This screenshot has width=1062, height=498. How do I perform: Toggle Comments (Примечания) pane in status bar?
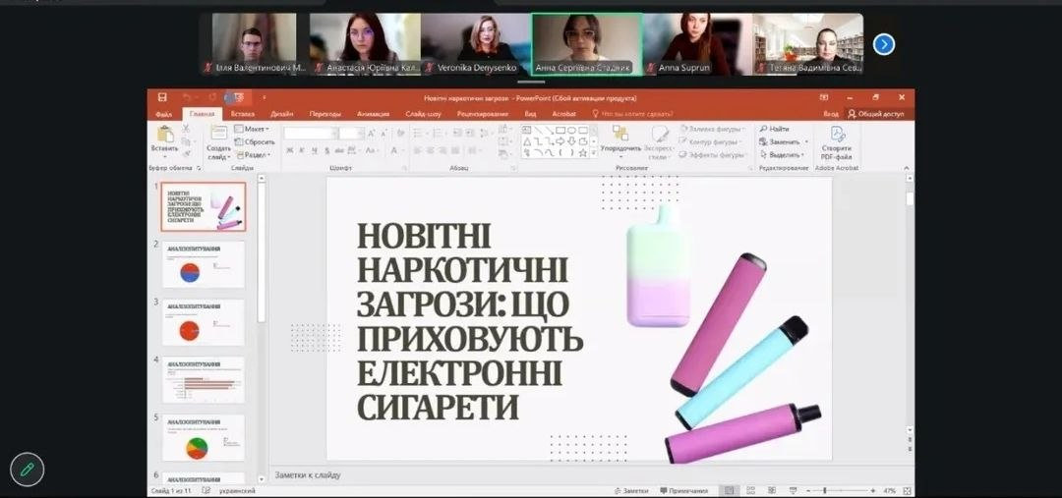(684, 490)
